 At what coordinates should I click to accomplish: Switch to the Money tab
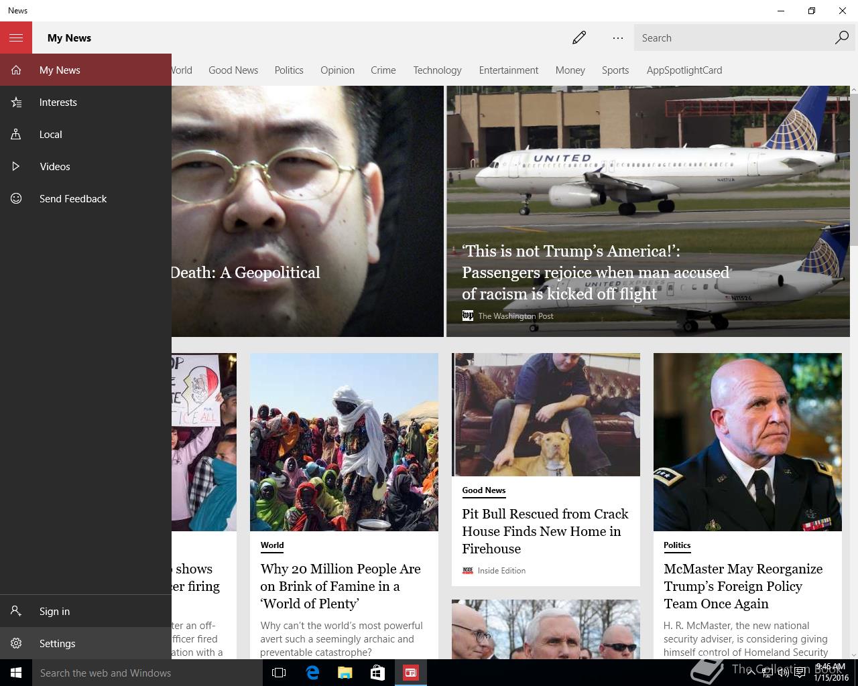pyautogui.click(x=570, y=70)
